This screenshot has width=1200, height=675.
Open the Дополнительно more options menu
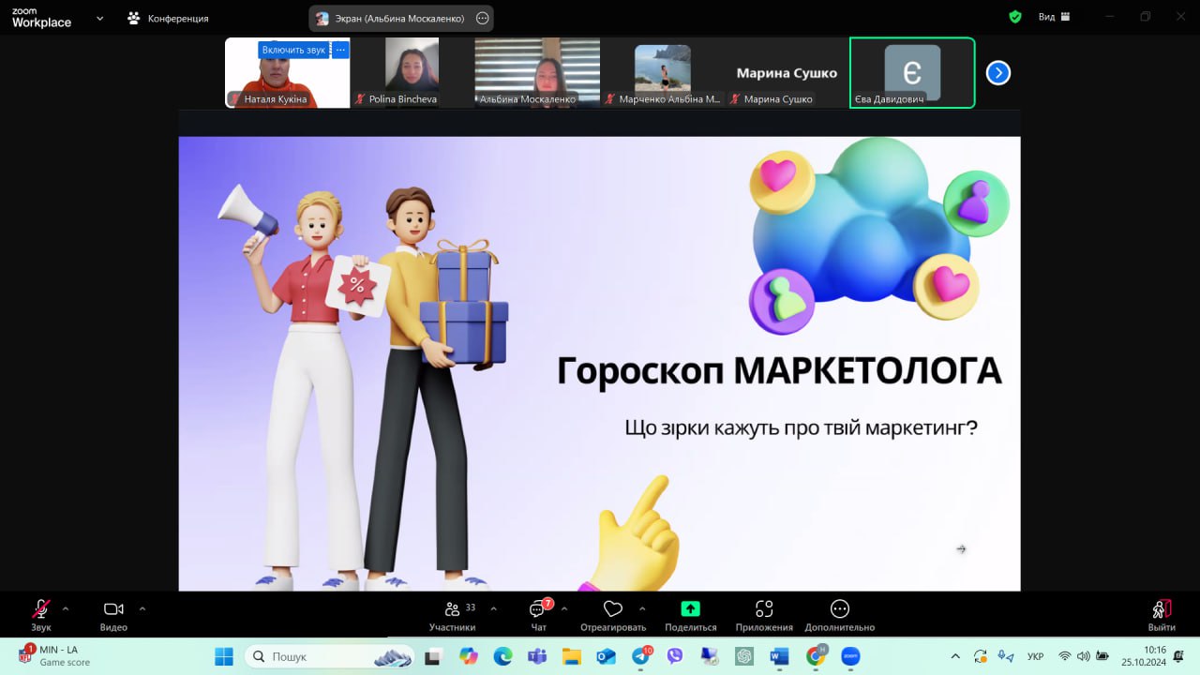[x=840, y=615]
